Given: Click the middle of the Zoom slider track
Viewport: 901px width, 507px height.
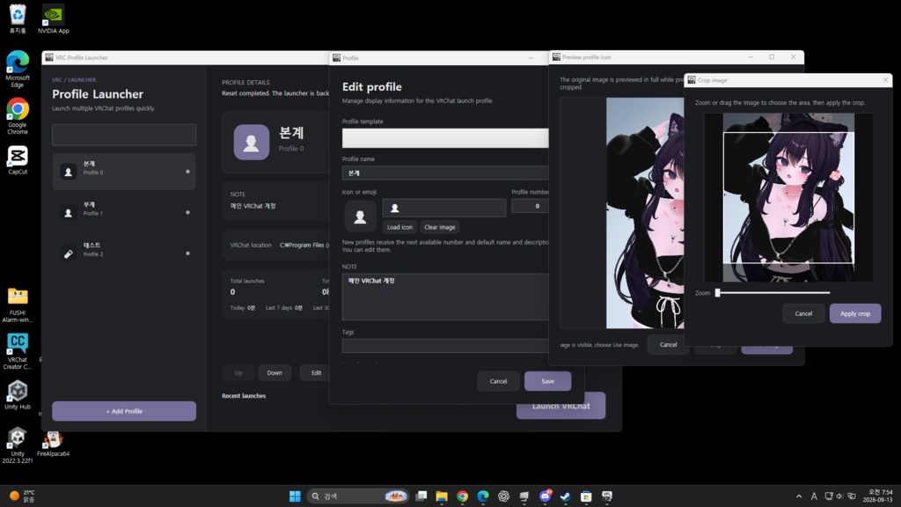Looking at the screenshot, I should click(x=773, y=292).
